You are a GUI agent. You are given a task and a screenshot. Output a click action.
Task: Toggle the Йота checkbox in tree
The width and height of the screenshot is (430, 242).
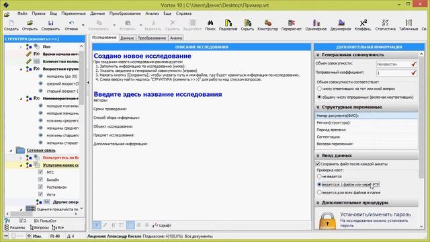click(x=40, y=194)
